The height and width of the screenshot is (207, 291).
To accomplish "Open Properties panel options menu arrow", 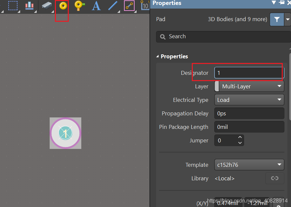I will click(274, 3).
